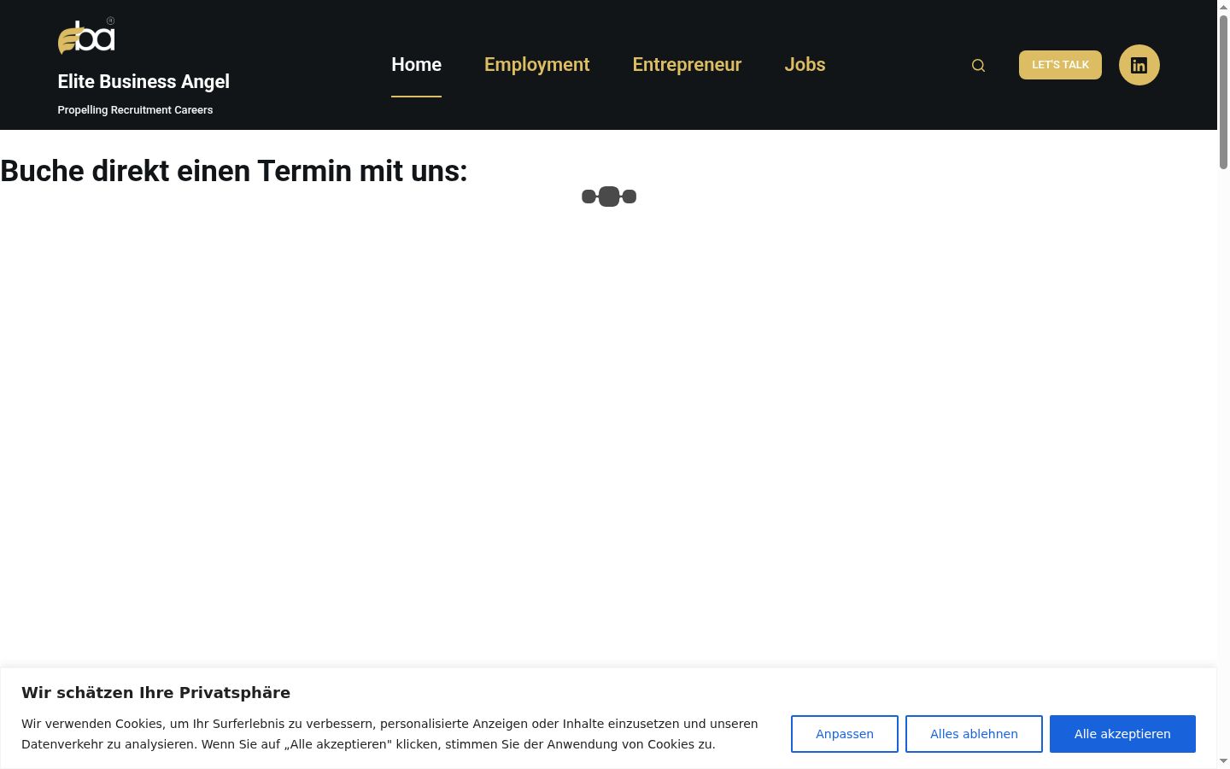The image size is (1230, 769).
Task: Open the Employment menu item
Action: [536, 65]
